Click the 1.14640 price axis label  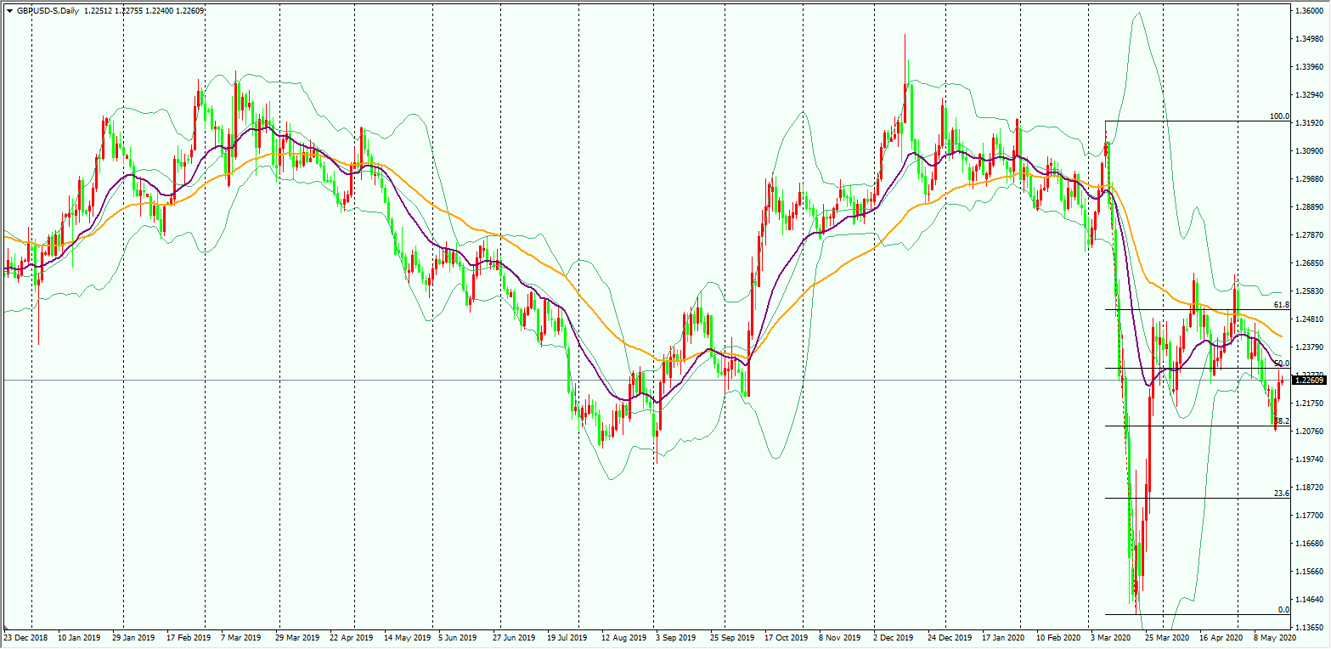[x=1309, y=600]
